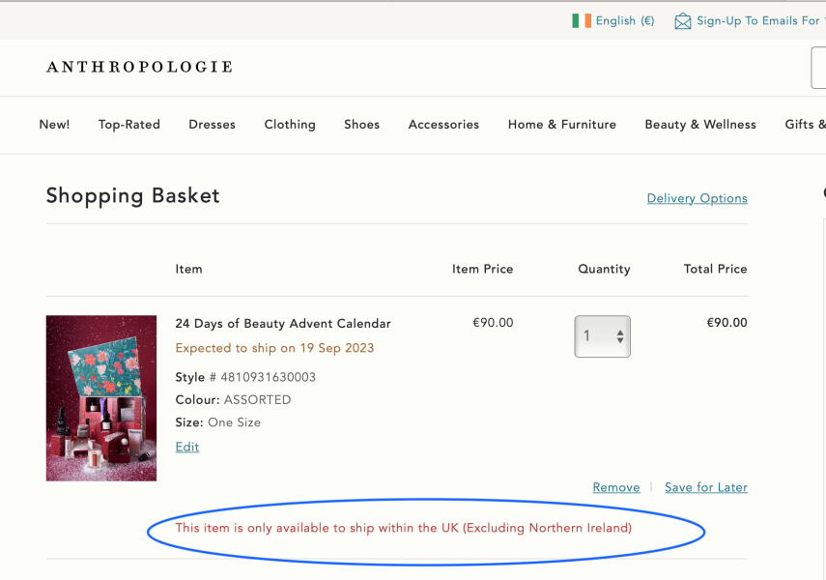The width and height of the screenshot is (826, 580).
Task: Open the Beauty & Wellness section
Action: tap(700, 124)
